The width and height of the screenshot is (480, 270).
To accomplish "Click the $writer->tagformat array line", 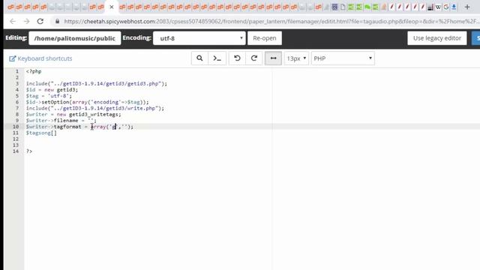I will pos(79,127).
